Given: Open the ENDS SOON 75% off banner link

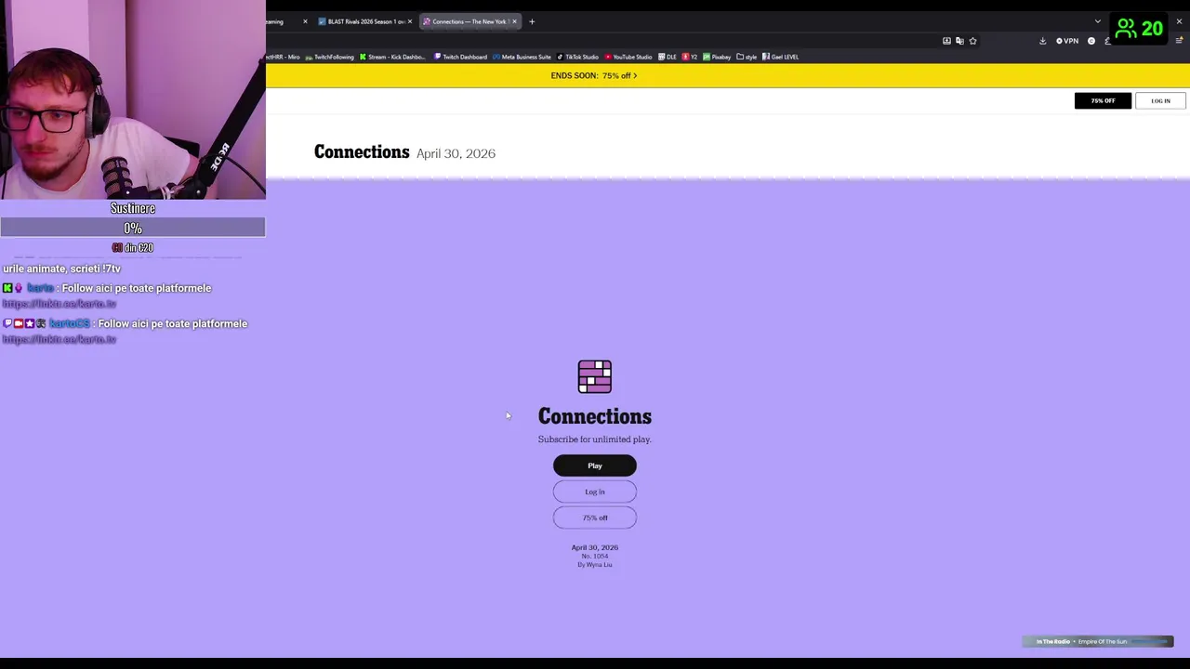Looking at the screenshot, I should point(594,75).
